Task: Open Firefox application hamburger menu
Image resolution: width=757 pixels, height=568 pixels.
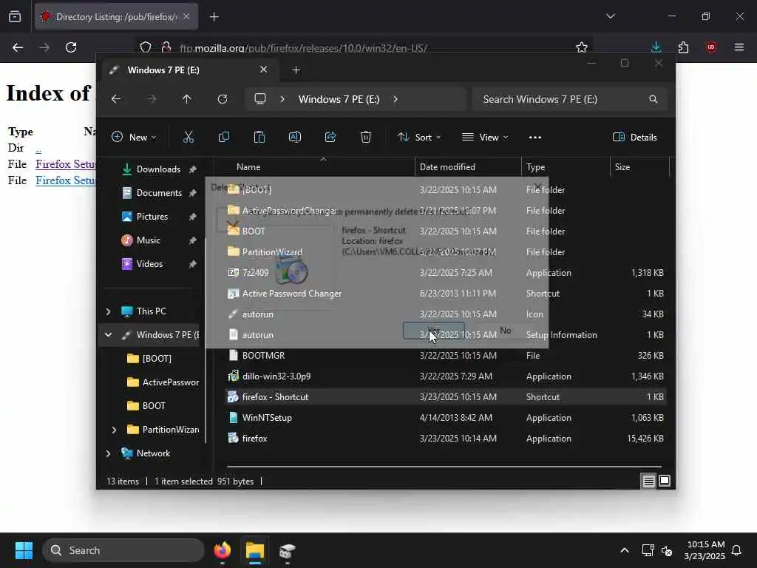Action: (x=739, y=47)
